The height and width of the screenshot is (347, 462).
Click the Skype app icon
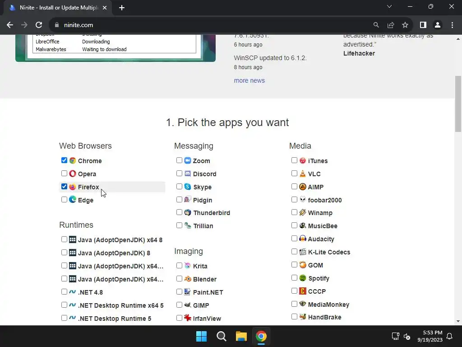[x=188, y=187]
